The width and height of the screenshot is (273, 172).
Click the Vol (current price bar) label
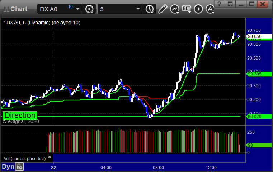[x=25, y=159]
